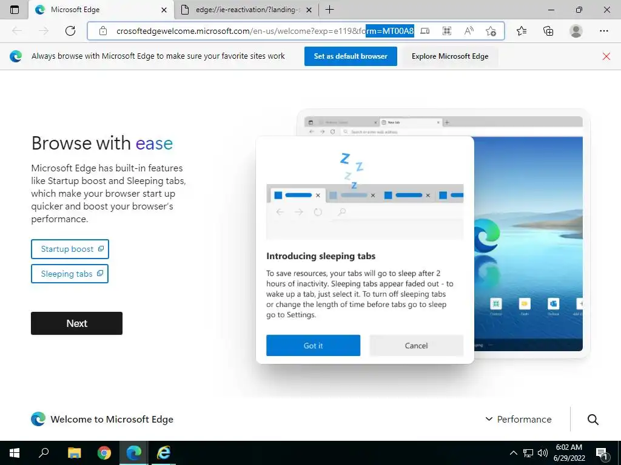The width and height of the screenshot is (621, 465).
Task: Show hidden system tray icons chevron
Action: click(513, 453)
